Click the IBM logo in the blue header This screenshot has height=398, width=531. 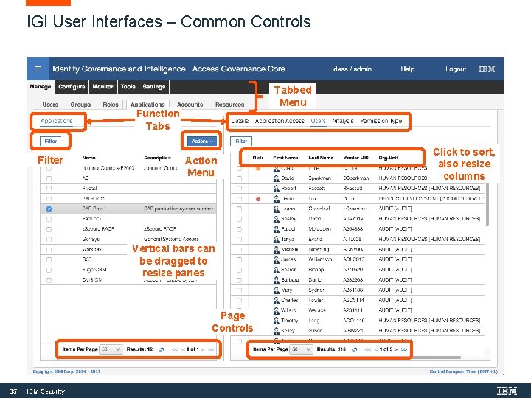pyautogui.click(x=486, y=69)
